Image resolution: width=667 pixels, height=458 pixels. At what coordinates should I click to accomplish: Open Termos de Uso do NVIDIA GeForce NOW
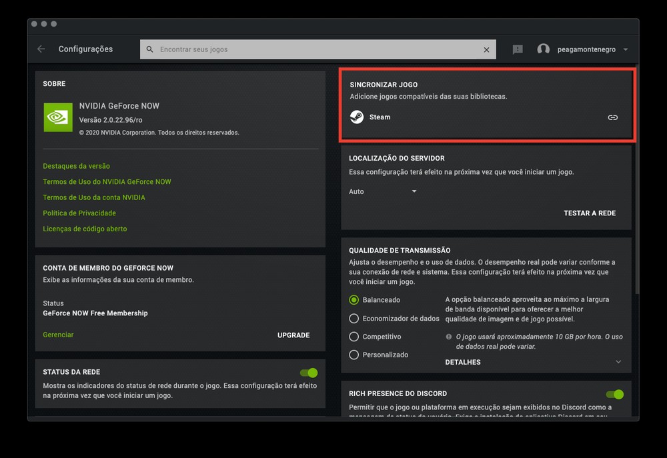(107, 181)
